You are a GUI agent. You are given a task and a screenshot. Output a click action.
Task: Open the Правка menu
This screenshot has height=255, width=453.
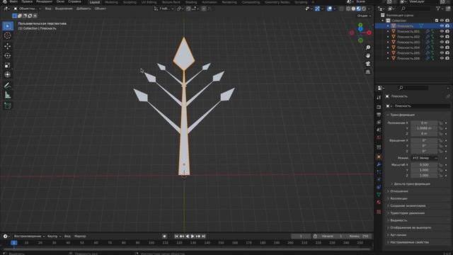click(x=27, y=1)
